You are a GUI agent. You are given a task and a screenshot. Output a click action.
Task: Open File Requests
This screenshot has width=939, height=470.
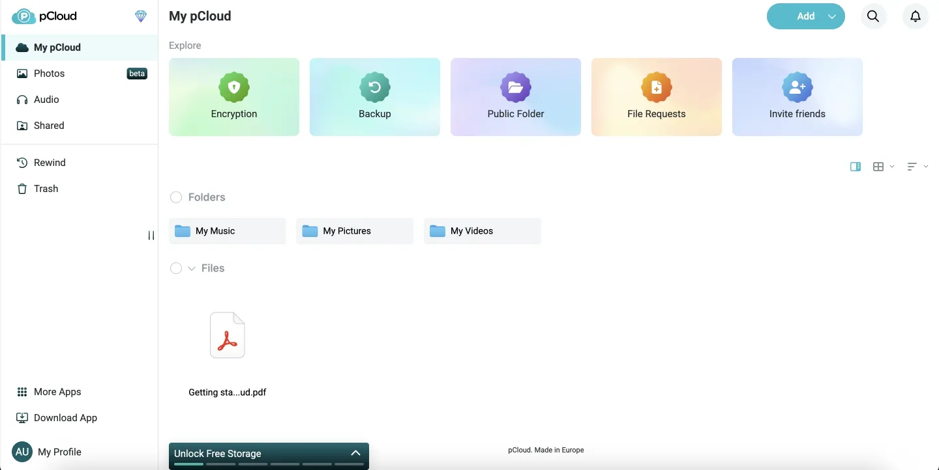pyautogui.click(x=656, y=97)
